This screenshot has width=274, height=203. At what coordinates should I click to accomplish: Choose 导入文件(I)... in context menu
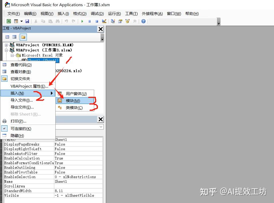coord(28,100)
